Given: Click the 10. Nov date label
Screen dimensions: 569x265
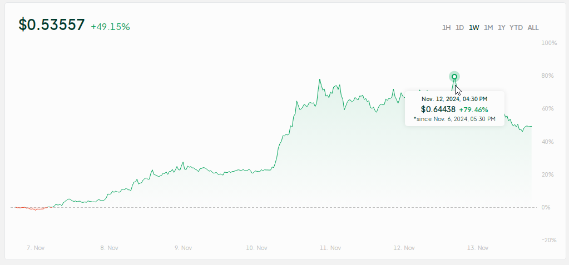Looking at the screenshot, I should coord(257,248).
